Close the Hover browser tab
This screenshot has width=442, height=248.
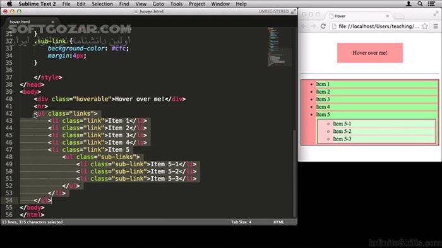(388, 16)
